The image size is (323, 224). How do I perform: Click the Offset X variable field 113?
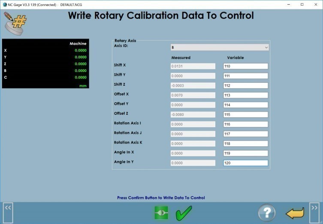[x=245, y=95]
